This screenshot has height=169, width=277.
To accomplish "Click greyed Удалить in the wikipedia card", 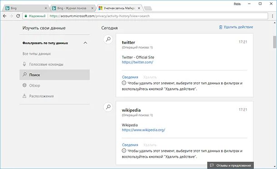I will tap(150, 145).
